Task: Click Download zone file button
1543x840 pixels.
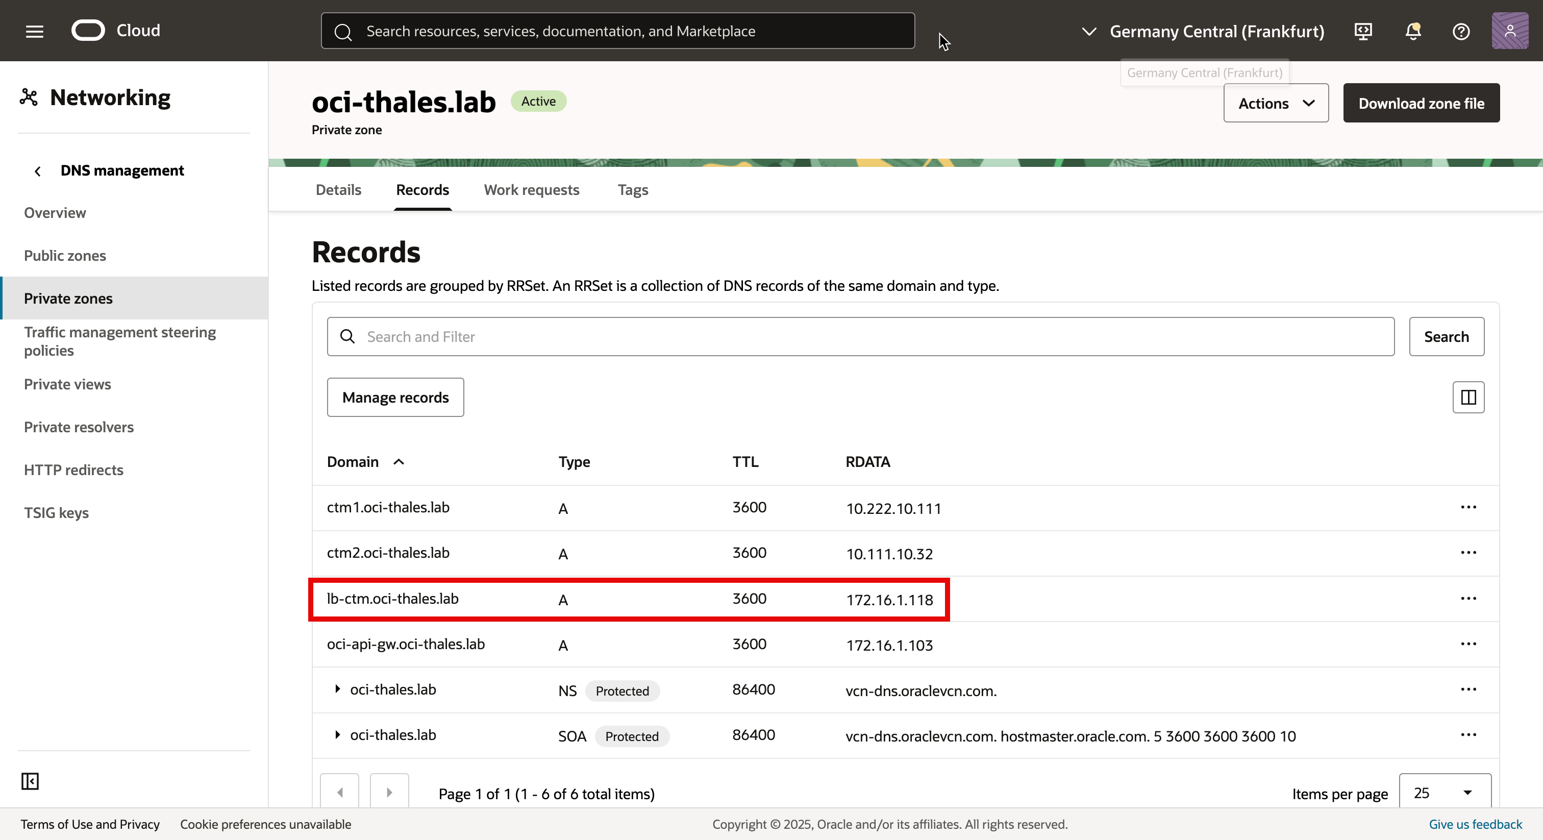Action: [1421, 103]
